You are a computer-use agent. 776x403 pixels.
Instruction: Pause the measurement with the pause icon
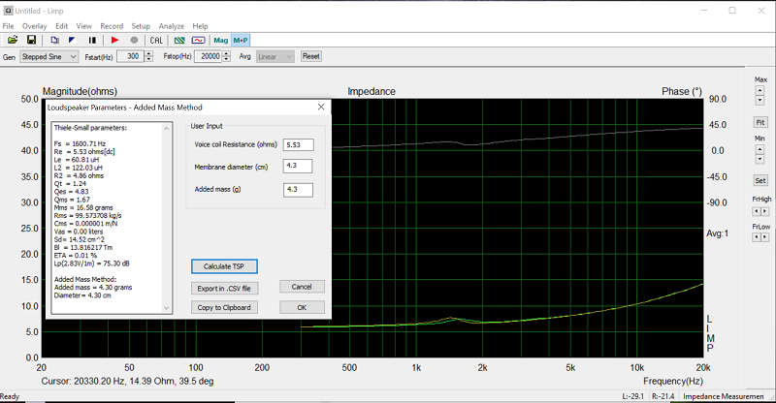click(92, 40)
